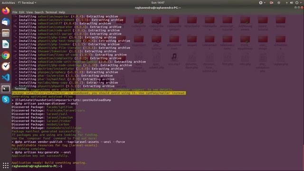Image resolution: width=304 pixels, height=171 pixels.
Task: Open the checkmark to-do app in dock
Action: tap(6, 66)
